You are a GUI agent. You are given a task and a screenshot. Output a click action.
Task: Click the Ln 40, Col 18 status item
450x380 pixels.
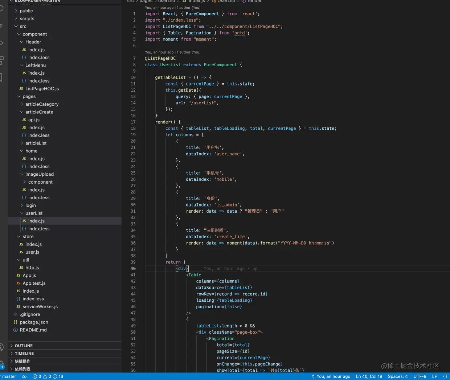click(369, 376)
